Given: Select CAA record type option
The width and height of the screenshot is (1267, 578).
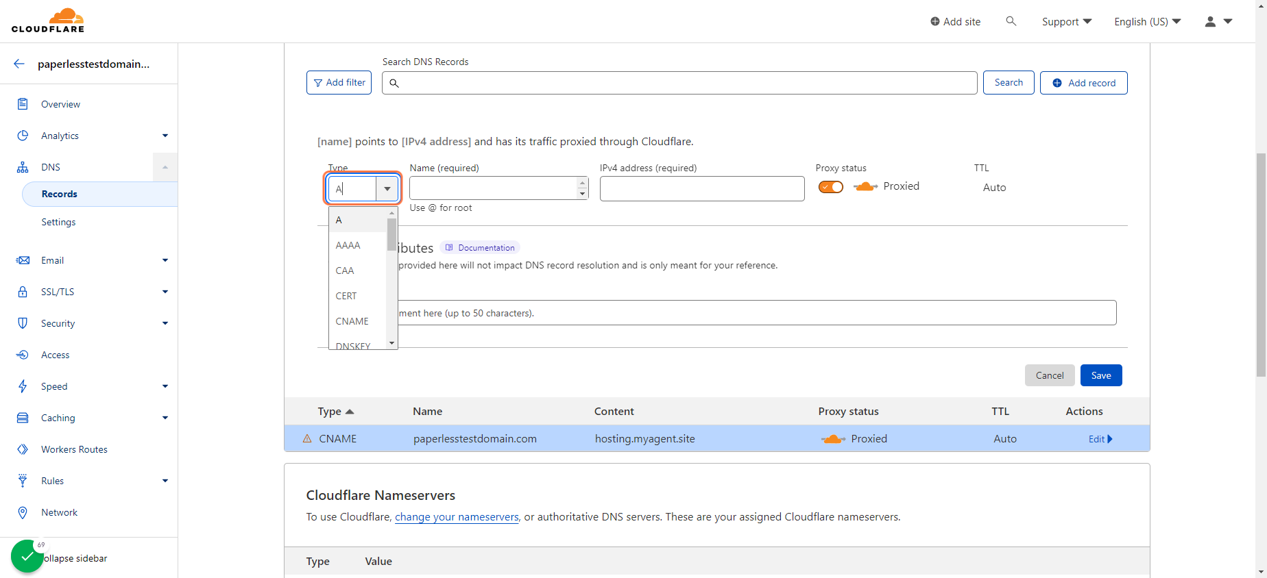Looking at the screenshot, I should 358,271.
